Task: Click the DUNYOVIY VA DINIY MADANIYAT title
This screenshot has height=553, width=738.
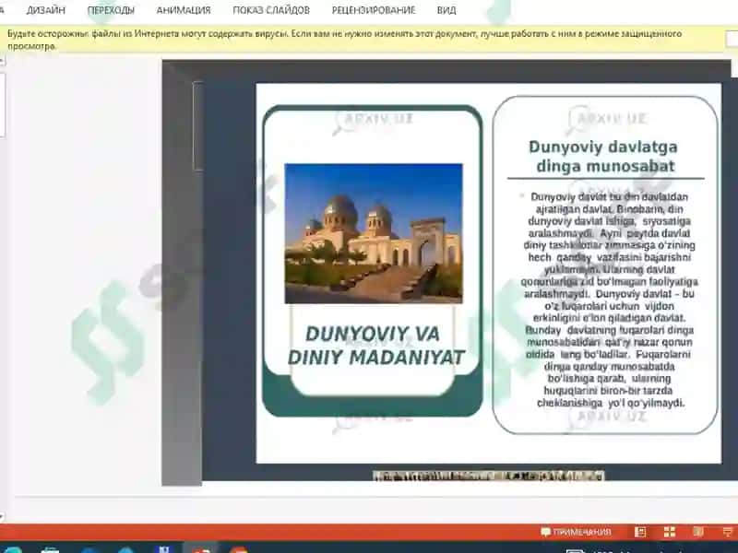Action: pyautogui.click(x=375, y=346)
